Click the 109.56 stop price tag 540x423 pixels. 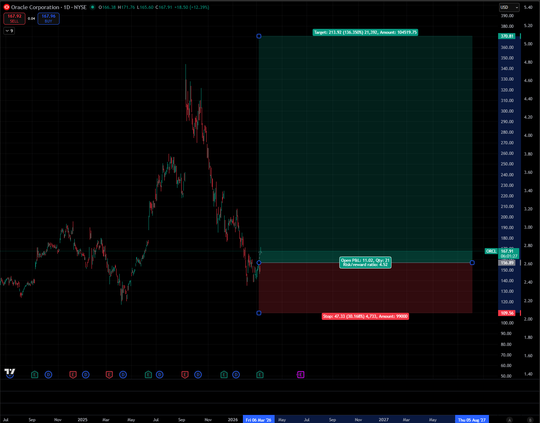tap(507, 313)
